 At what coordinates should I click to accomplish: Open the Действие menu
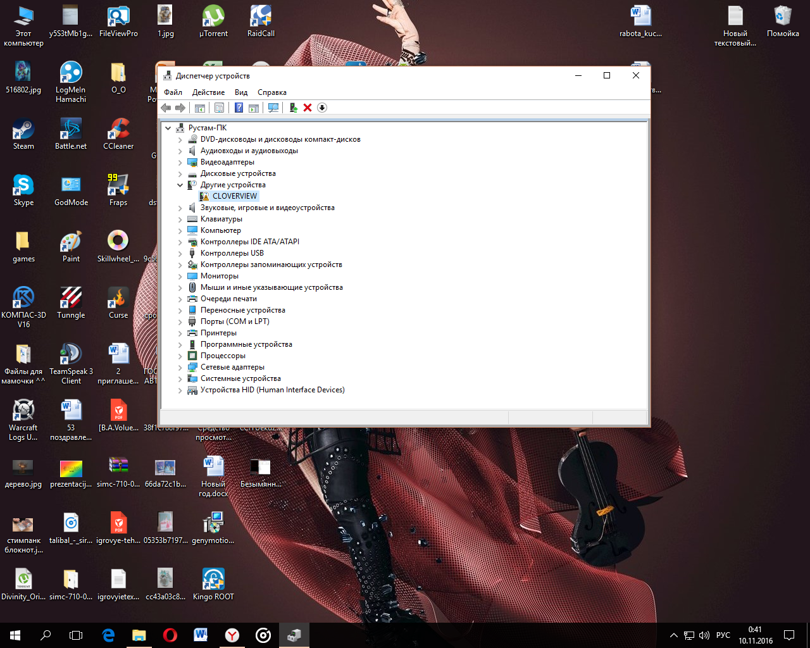click(x=208, y=92)
